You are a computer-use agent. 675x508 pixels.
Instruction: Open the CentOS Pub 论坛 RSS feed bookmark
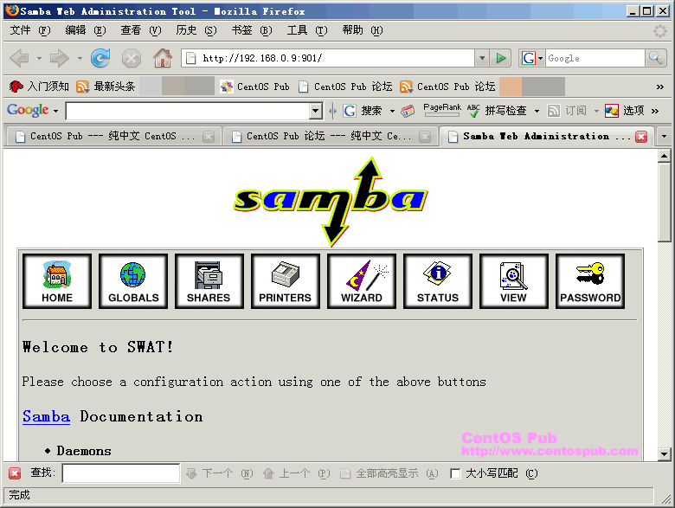pyautogui.click(x=447, y=87)
